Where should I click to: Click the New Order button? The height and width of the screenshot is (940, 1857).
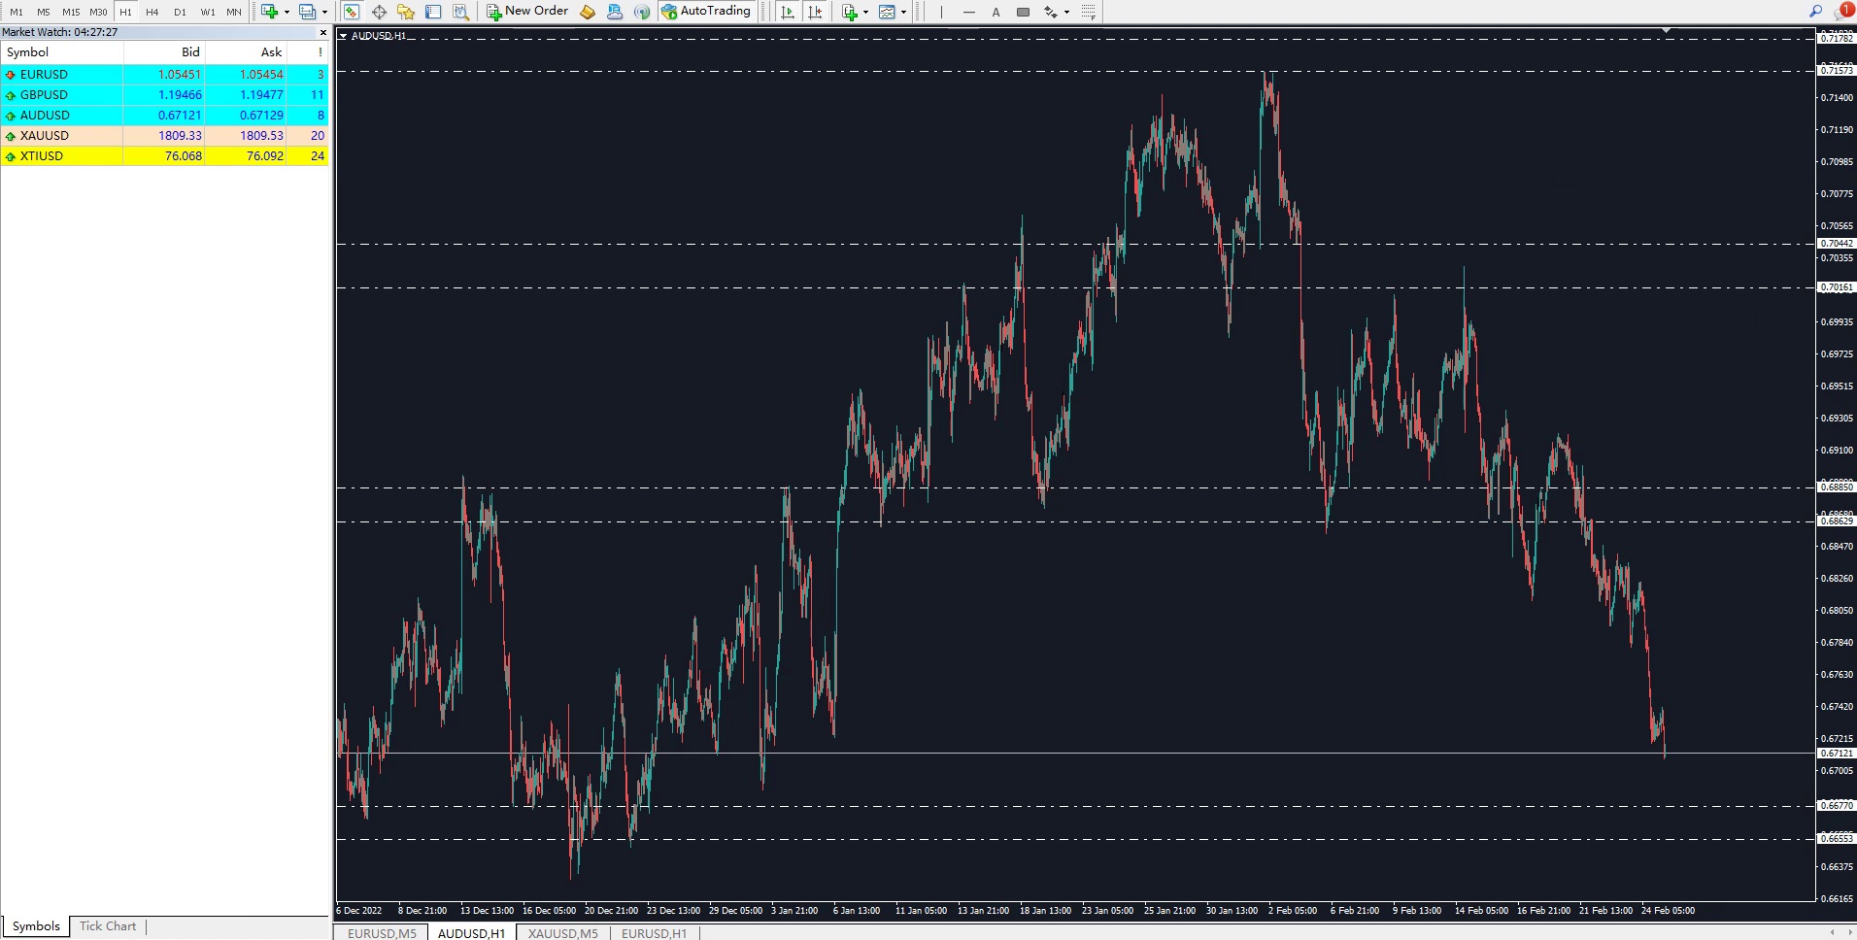[527, 12]
